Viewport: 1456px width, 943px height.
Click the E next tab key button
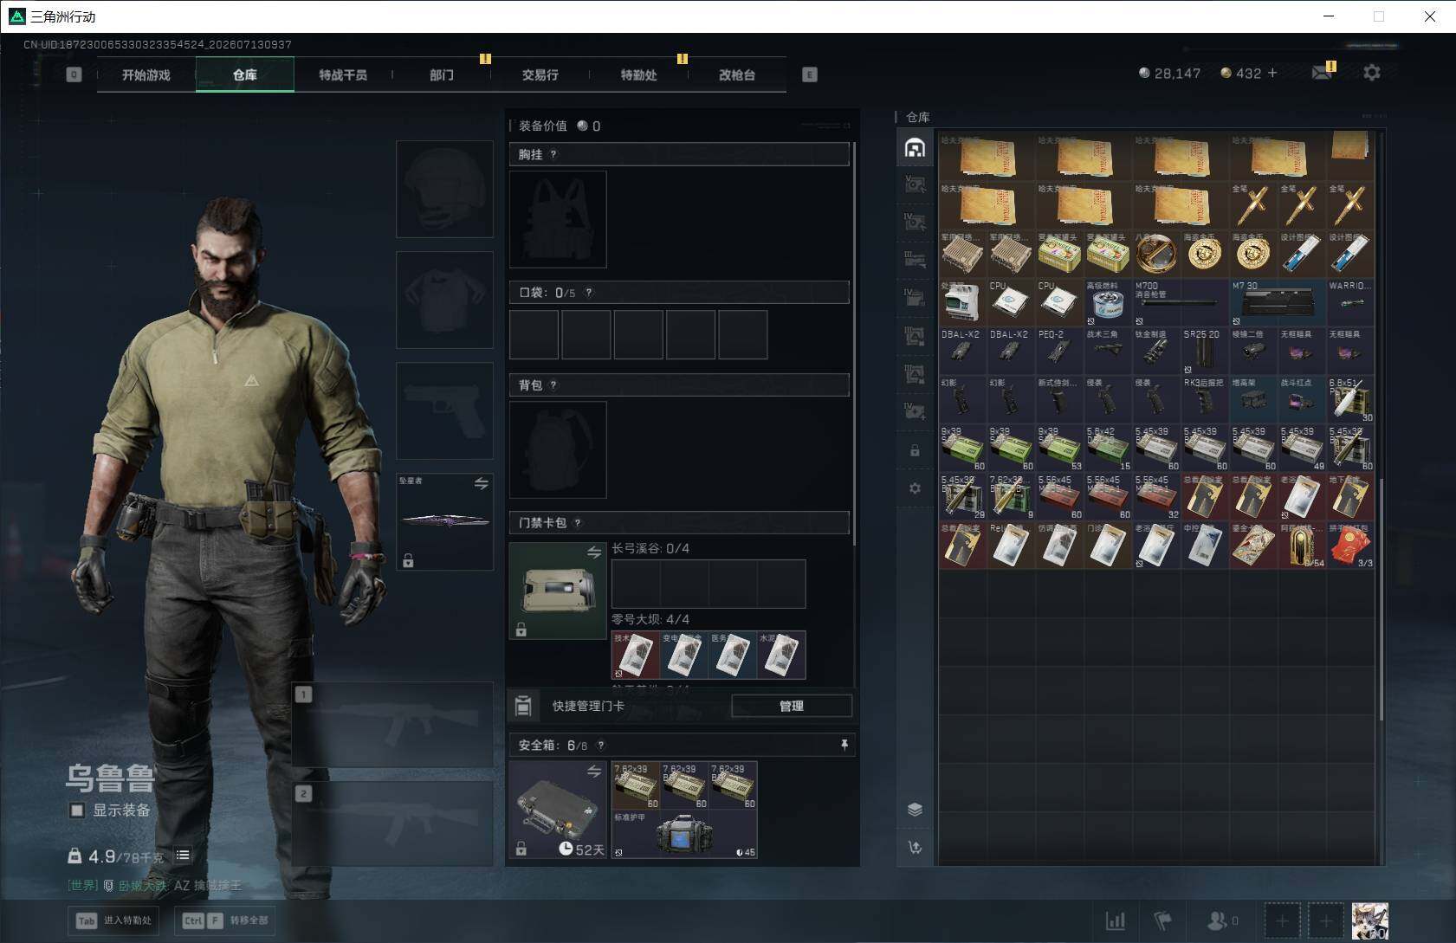(810, 74)
